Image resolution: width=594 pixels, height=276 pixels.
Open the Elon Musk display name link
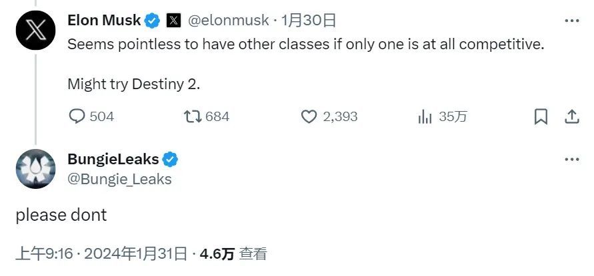pos(104,21)
